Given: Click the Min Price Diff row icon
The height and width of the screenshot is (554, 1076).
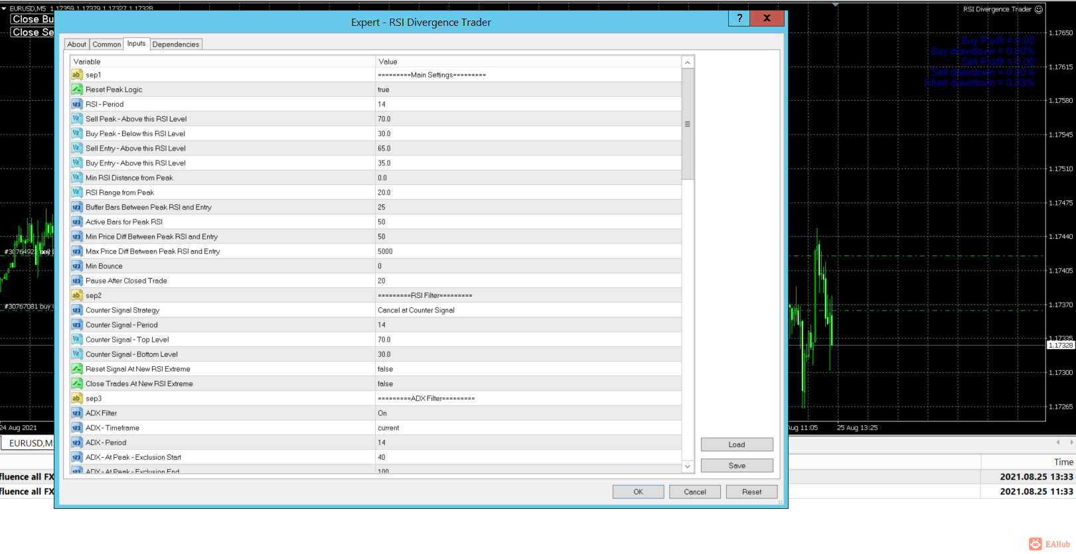Looking at the screenshot, I should point(77,237).
